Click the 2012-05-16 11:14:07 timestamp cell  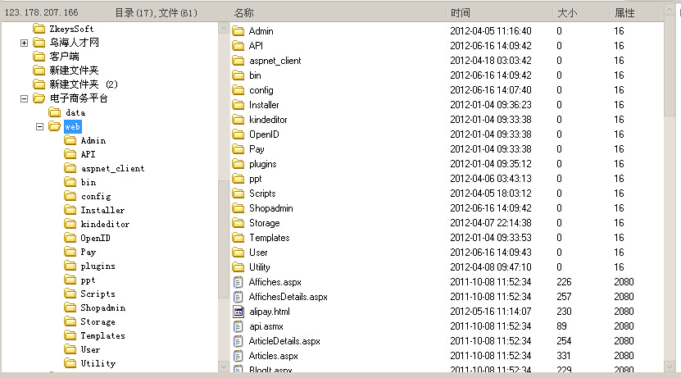[x=490, y=312]
